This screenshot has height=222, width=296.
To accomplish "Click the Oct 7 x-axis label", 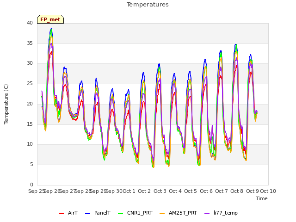I will tap(222, 191).
